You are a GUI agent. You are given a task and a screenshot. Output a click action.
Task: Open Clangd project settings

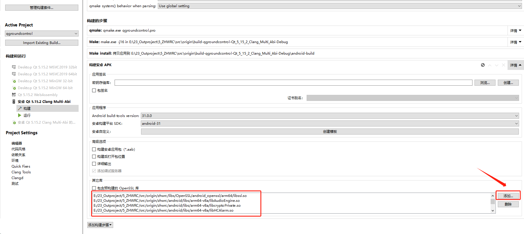point(17,178)
